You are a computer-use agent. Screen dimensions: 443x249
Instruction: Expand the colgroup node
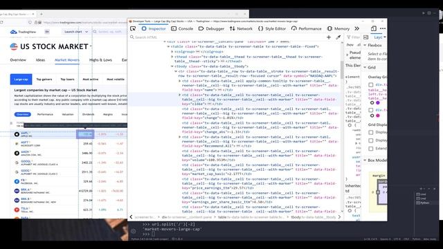pos(172,52)
